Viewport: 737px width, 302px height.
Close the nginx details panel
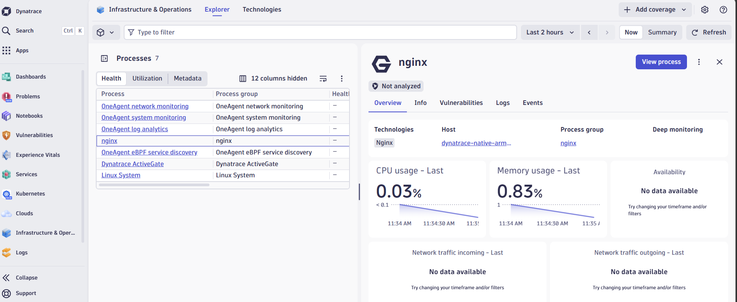[720, 62]
